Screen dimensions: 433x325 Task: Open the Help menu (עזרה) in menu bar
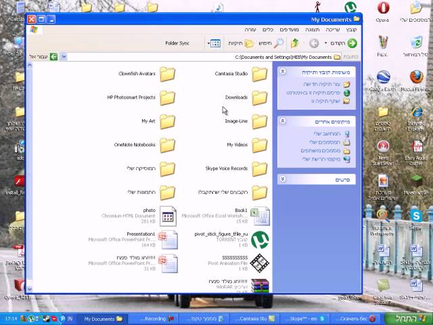pyautogui.click(x=249, y=30)
